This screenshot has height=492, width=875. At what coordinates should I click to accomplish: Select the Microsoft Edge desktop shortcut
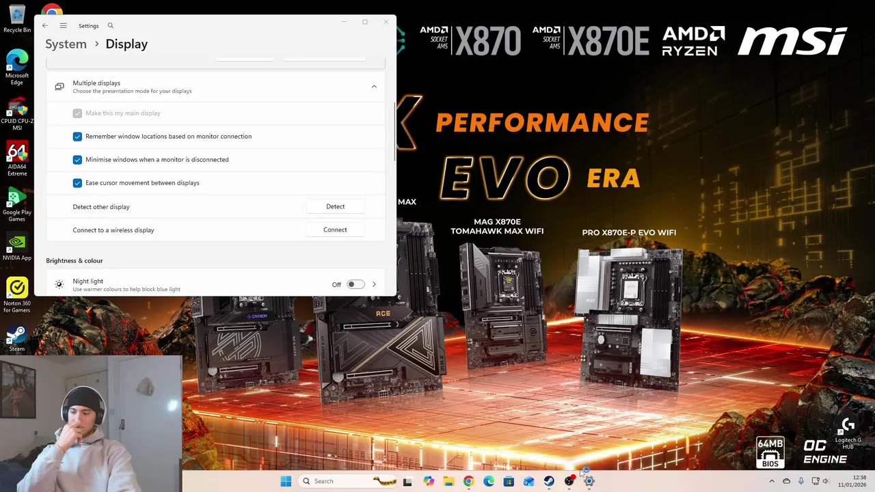[17, 68]
